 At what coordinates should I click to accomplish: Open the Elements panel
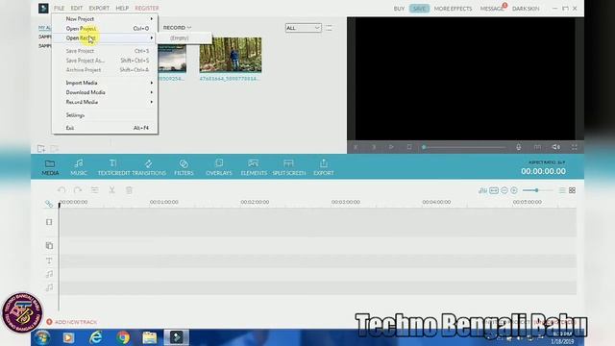coord(254,167)
